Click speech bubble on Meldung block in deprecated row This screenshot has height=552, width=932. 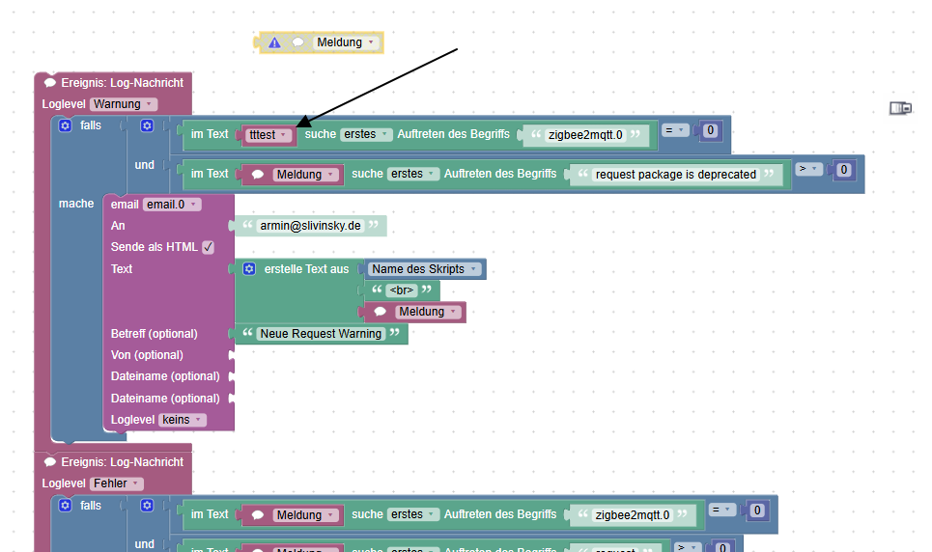[257, 175]
